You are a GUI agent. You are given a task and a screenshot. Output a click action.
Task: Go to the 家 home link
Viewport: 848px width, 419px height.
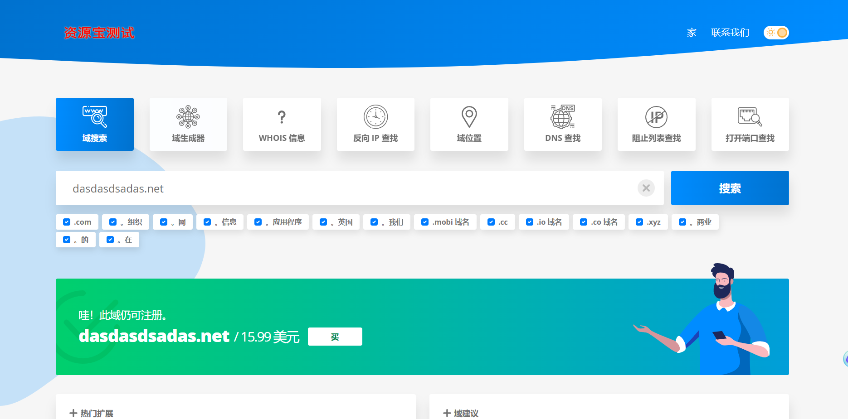[x=692, y=33]
